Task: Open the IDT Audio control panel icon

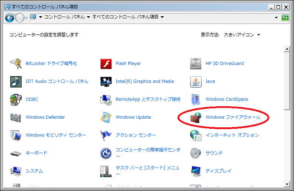Action: pyautogui.click(x=16, y=82)
